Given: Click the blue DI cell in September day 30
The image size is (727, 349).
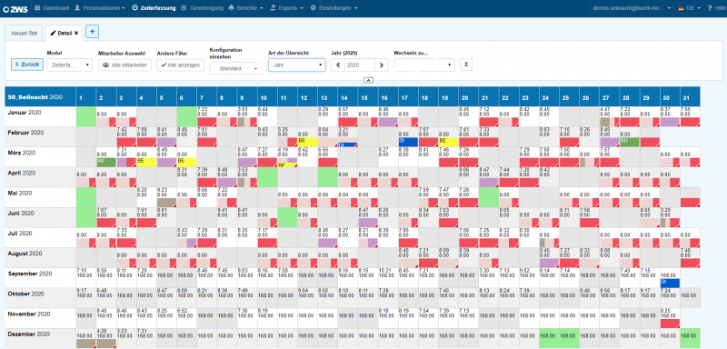Looking at the screenshot, I should point(670,284).
